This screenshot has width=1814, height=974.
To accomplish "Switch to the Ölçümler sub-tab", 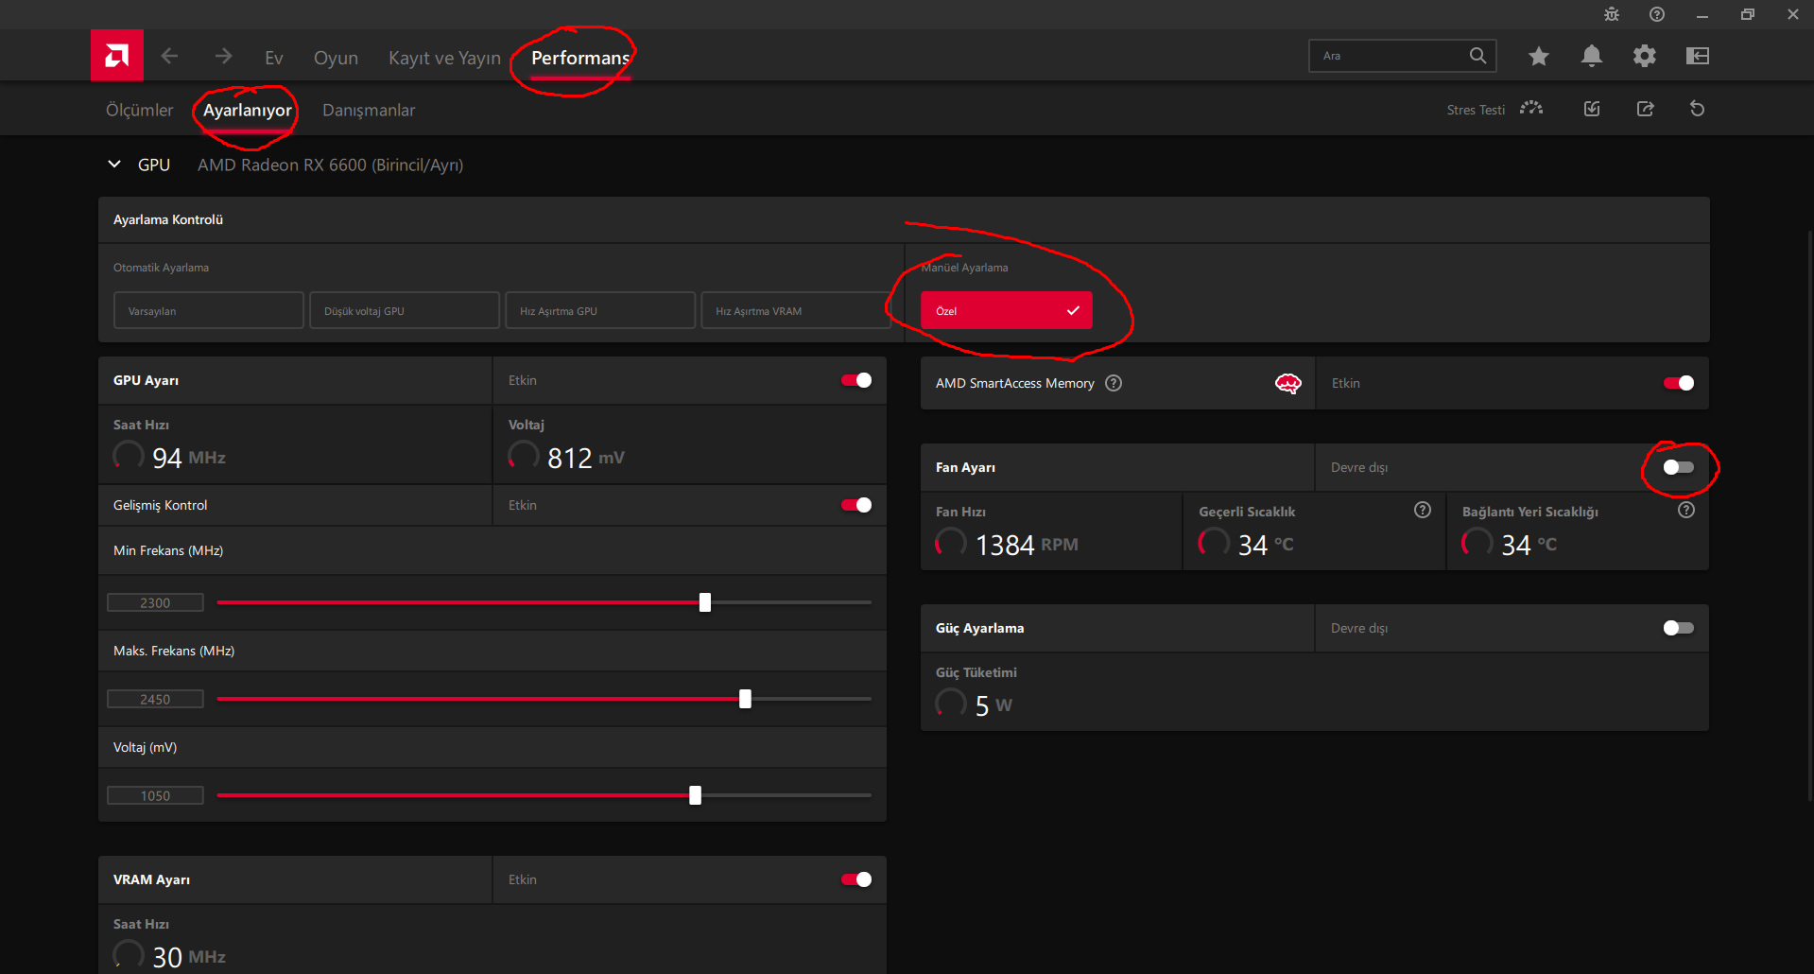I will coord(139,110).
